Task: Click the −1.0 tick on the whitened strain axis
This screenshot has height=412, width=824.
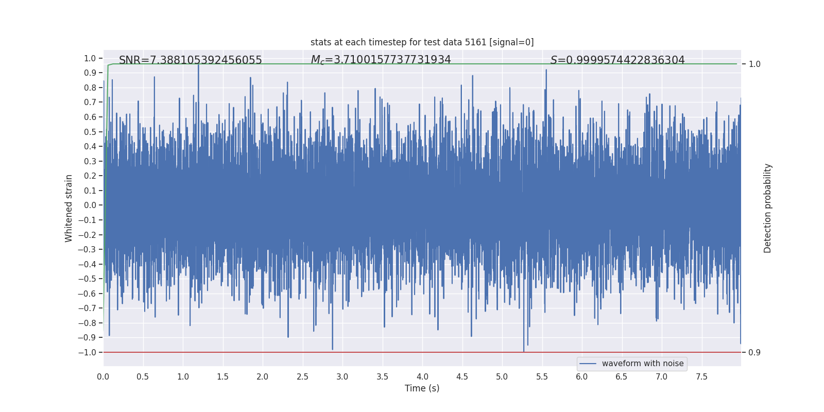Action: 87,353
